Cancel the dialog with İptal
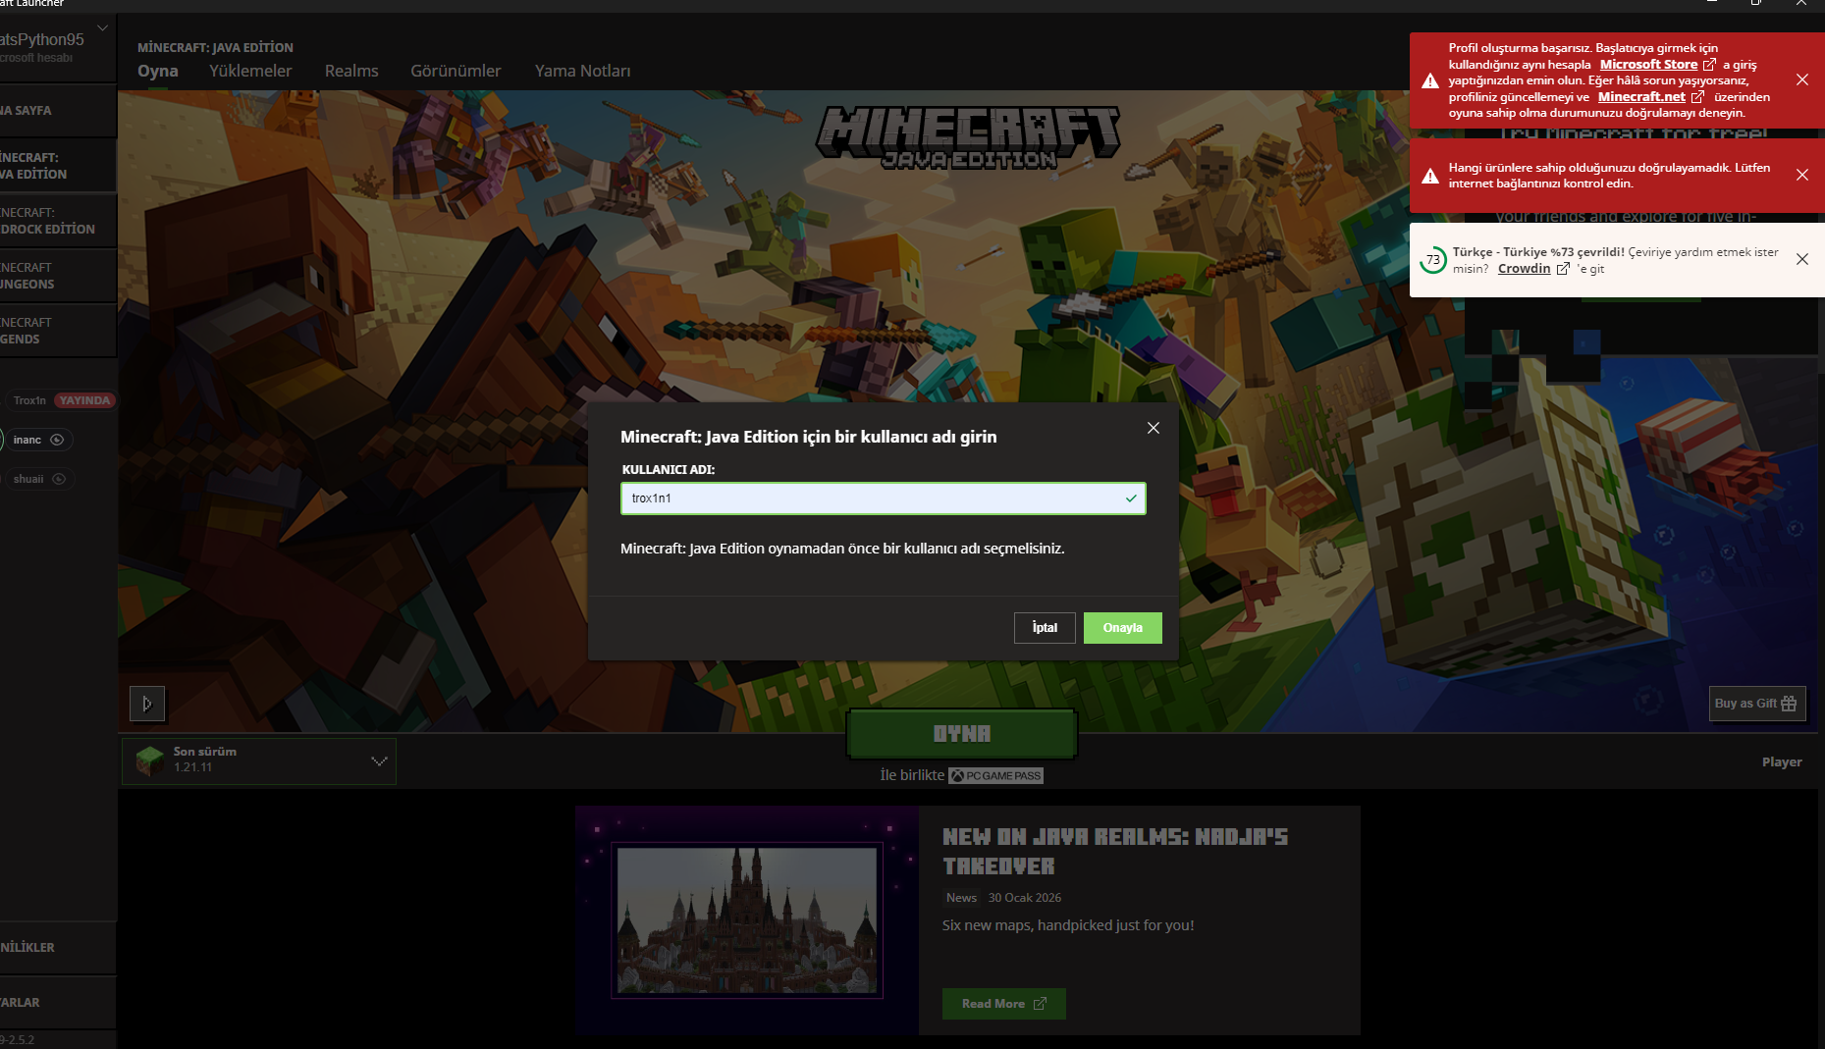 pyautogui.click(x=1045, y=628)
